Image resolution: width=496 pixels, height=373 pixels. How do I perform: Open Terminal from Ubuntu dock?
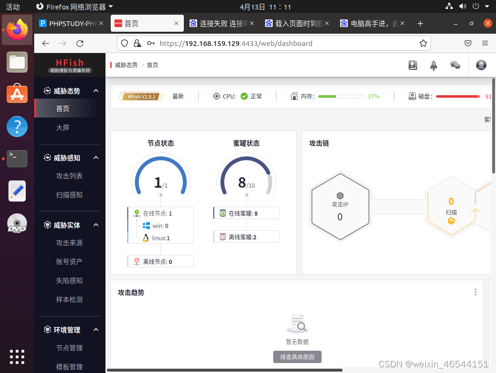coord(17,158)
